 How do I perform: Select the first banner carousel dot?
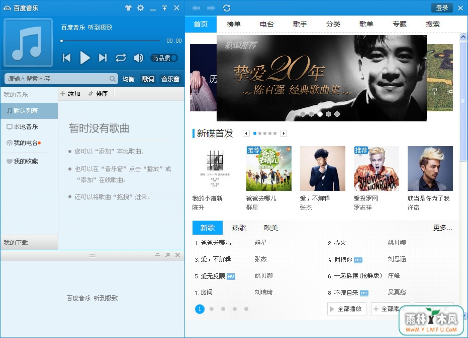(x=303, y=114)
